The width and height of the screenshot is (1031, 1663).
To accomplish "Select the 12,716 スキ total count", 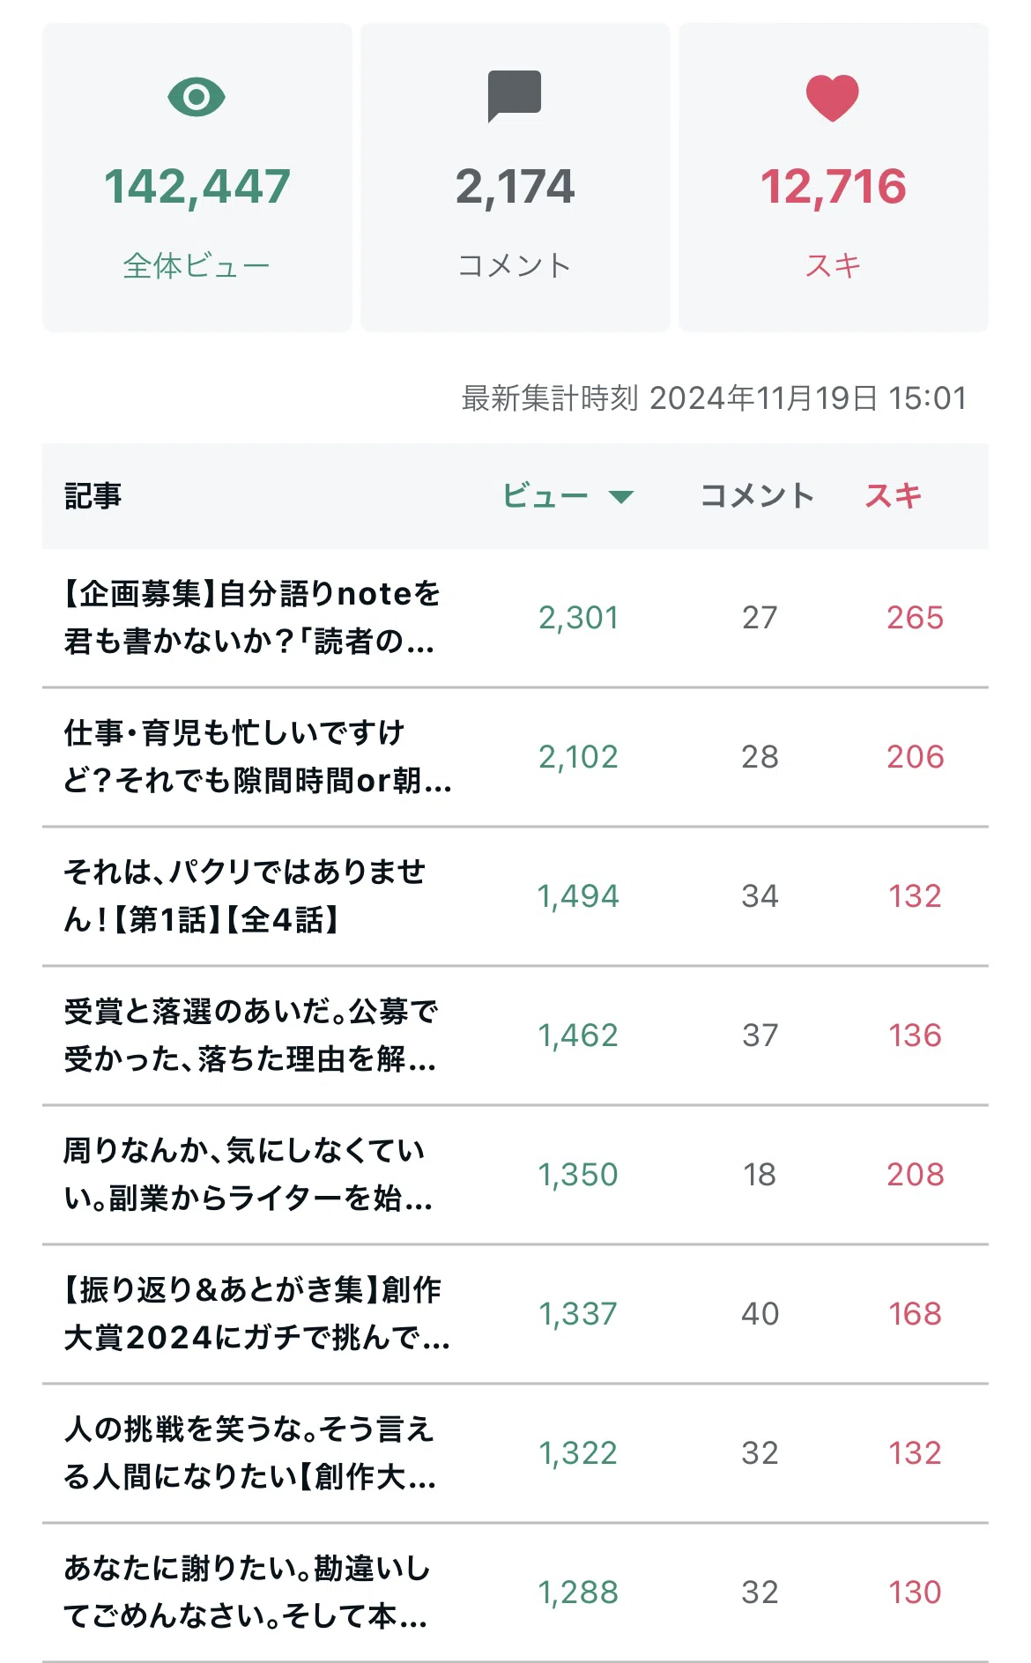I will point(833,187).
